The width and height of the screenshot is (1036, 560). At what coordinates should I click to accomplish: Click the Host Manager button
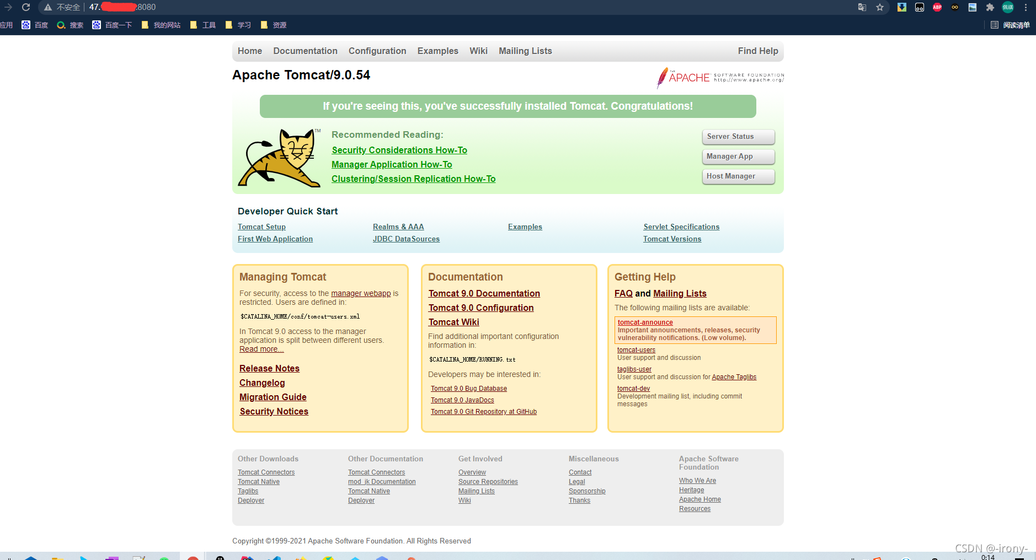coord(738,176)
